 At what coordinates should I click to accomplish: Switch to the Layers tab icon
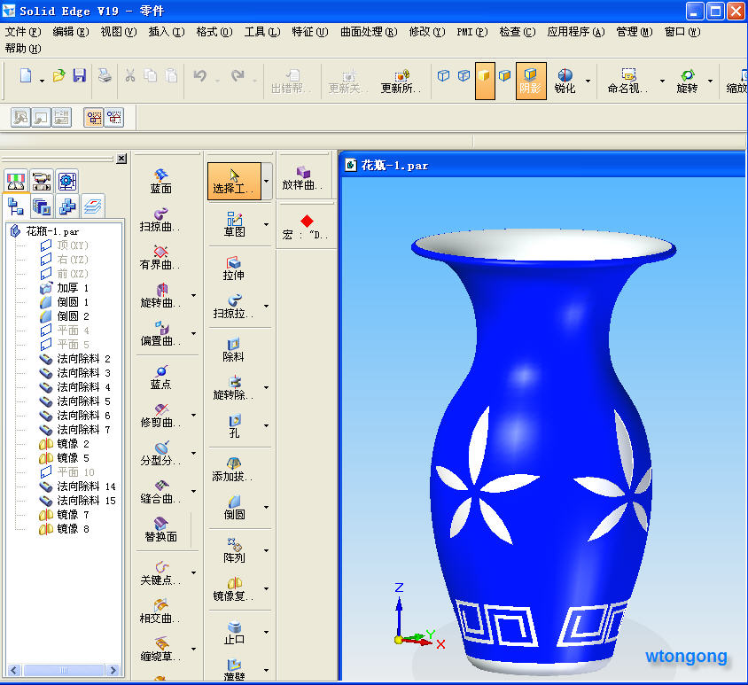tap(92, 206)
